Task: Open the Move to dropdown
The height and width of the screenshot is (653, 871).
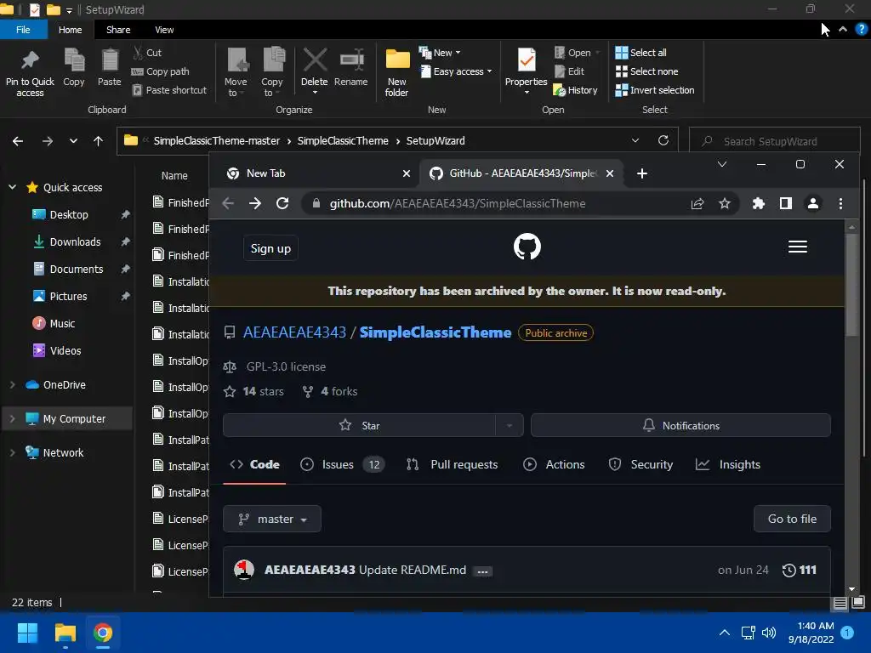Action: [x=236, y=72]
